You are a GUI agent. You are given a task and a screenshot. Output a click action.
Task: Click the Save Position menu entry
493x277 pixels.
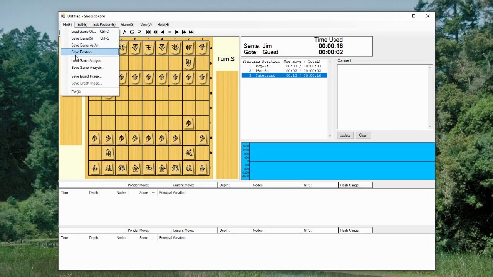(90, 52)
